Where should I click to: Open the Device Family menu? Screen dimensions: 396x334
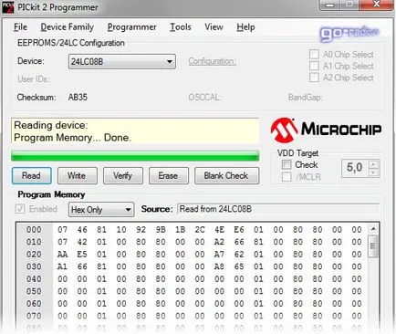[68, 27]
